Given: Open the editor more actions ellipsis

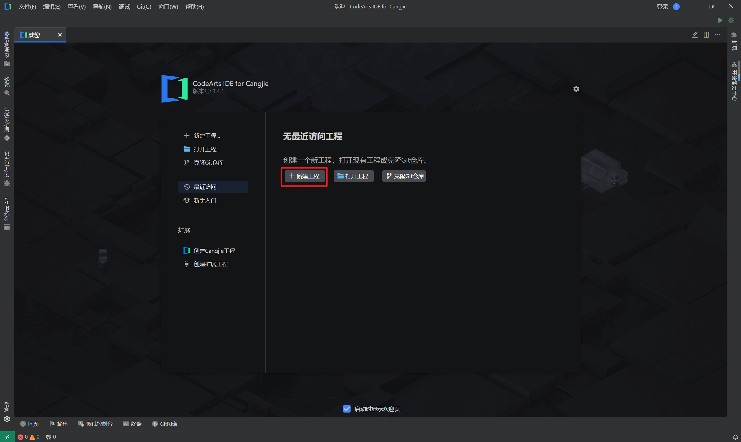Looking at the screenshot, I should 718,35.
